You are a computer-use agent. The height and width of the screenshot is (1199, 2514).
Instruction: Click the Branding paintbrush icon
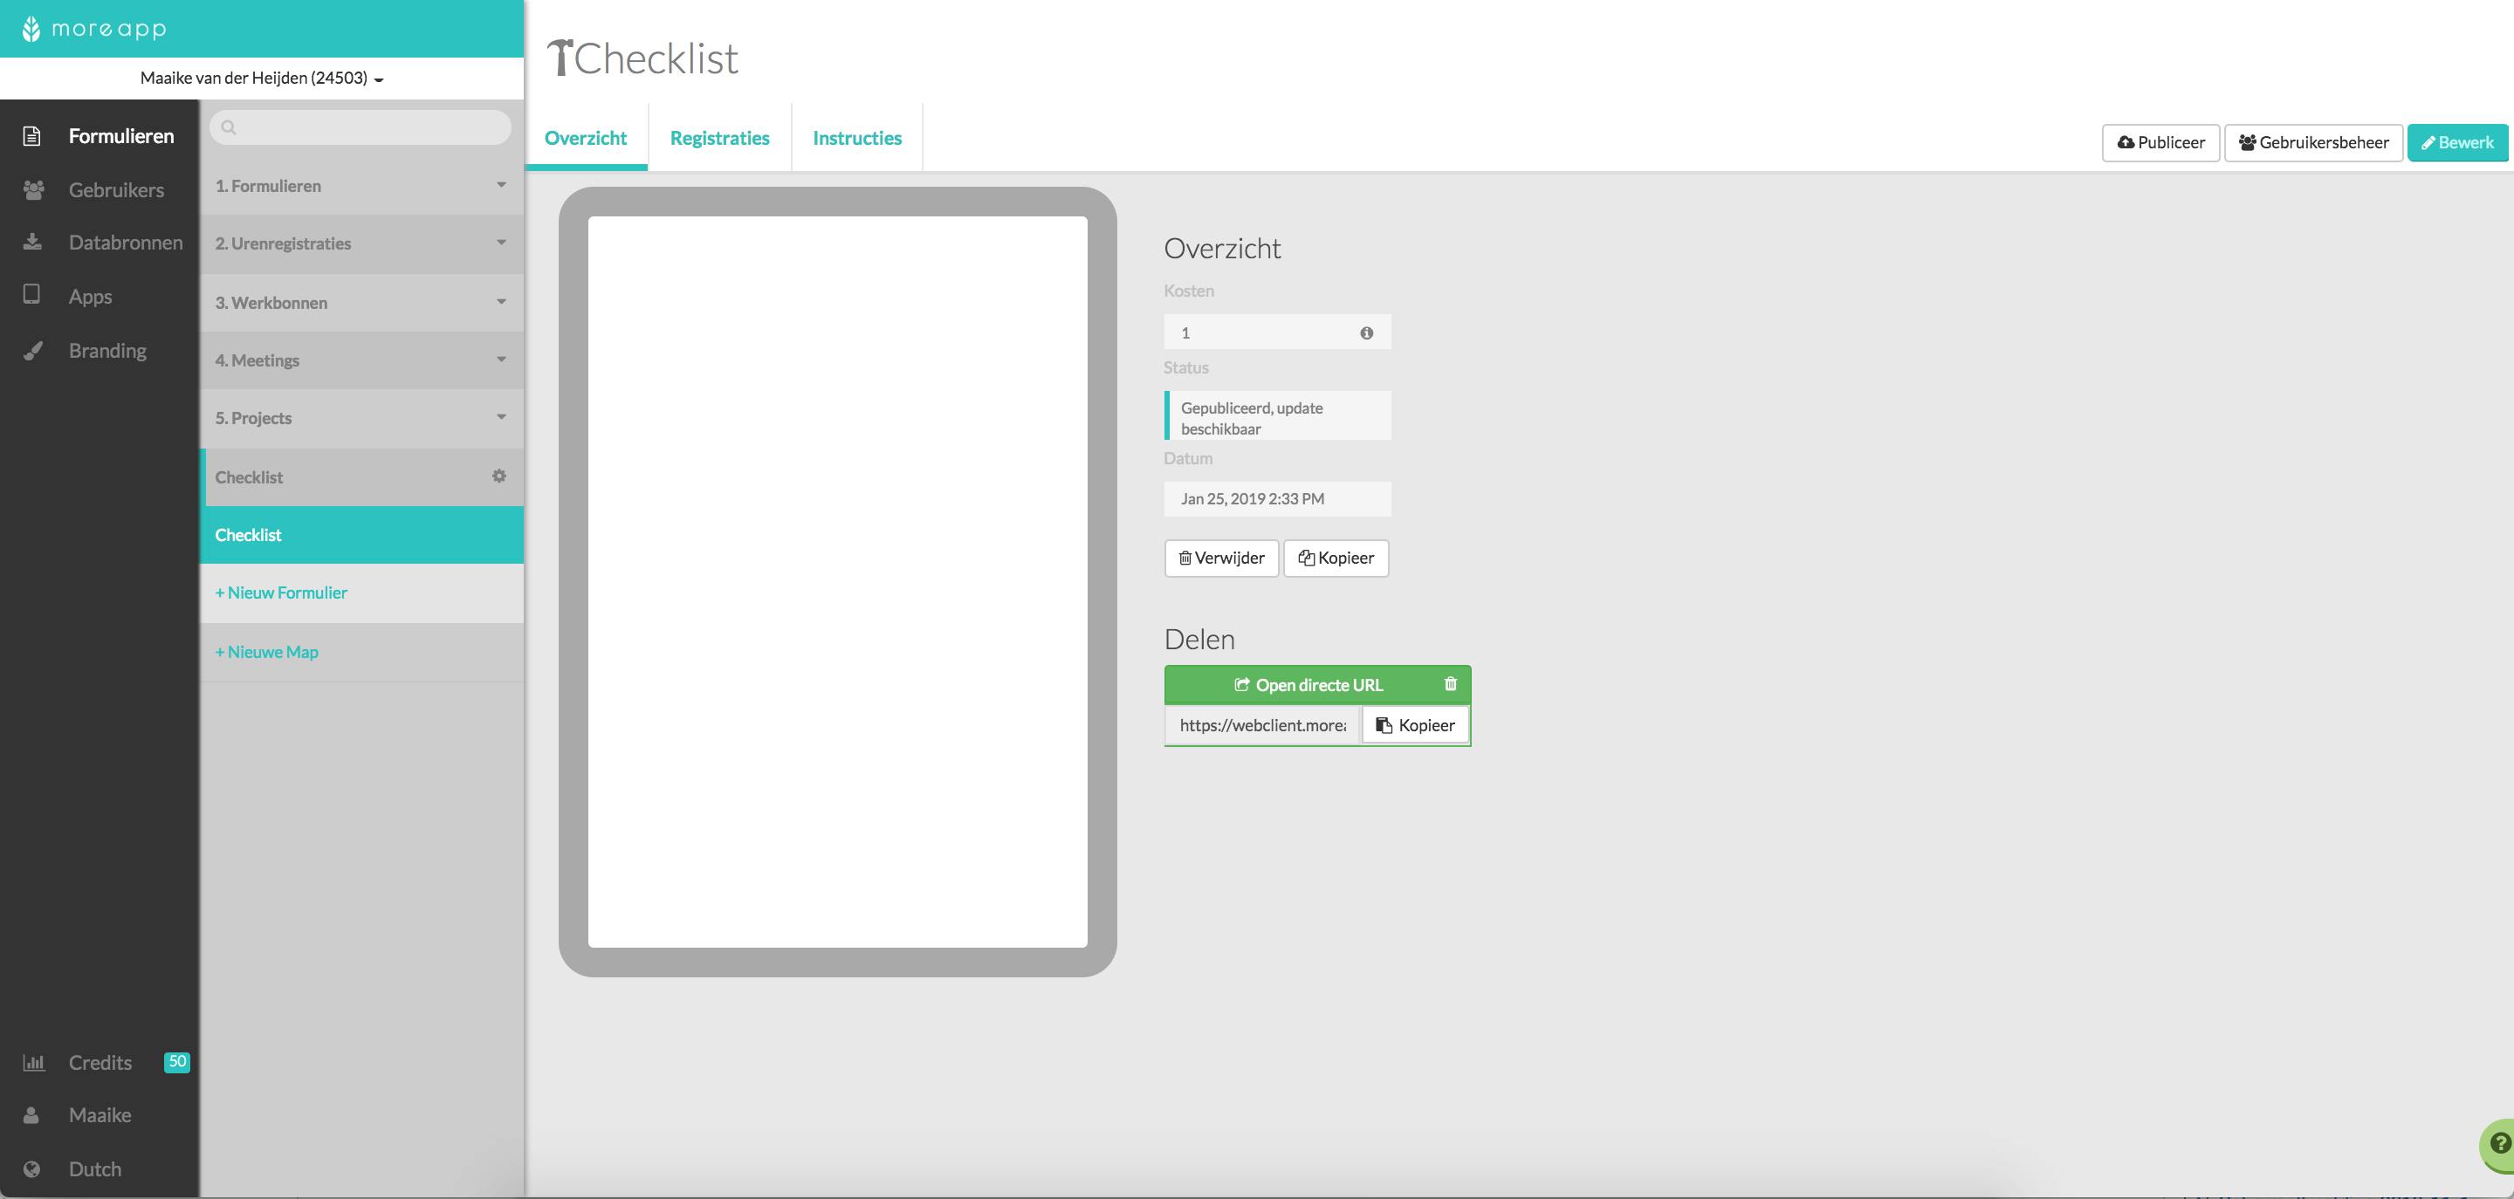33,350
